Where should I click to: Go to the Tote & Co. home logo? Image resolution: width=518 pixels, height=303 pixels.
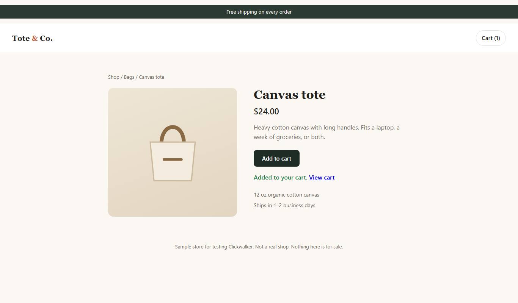[x=32, y=38]
